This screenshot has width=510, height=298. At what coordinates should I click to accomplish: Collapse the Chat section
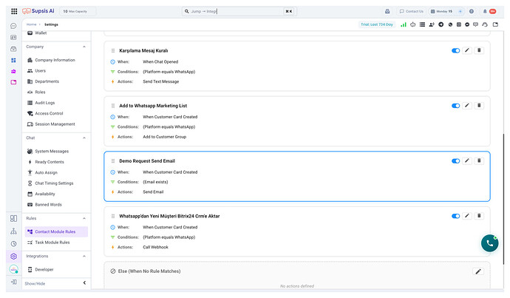84,138
